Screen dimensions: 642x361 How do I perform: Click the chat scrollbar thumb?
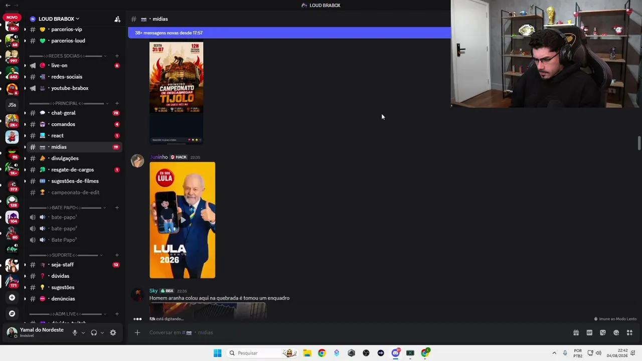tap(639, 142)
